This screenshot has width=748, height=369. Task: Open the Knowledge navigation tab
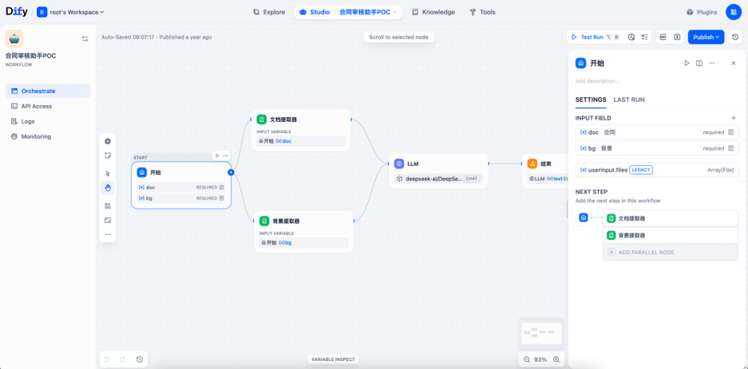pyautogui.click(x=432, y=12)
